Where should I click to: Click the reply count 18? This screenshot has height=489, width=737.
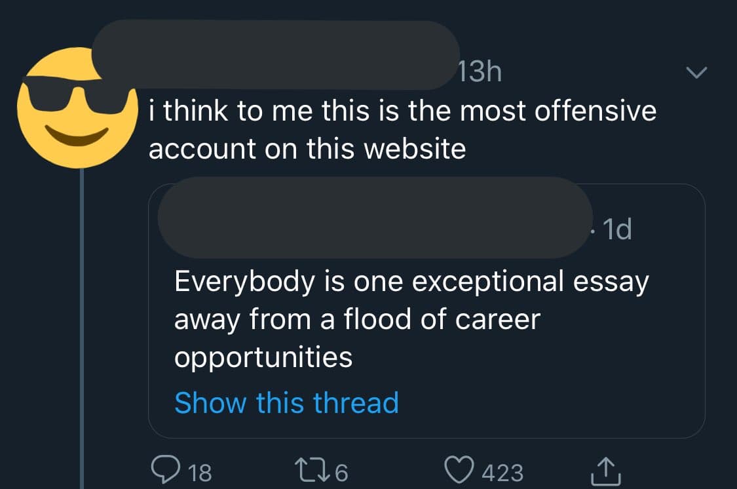(x=200, y=472)
